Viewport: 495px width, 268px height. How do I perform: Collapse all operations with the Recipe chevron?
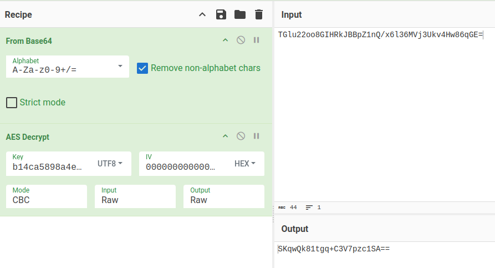click(x=202, y=14)
